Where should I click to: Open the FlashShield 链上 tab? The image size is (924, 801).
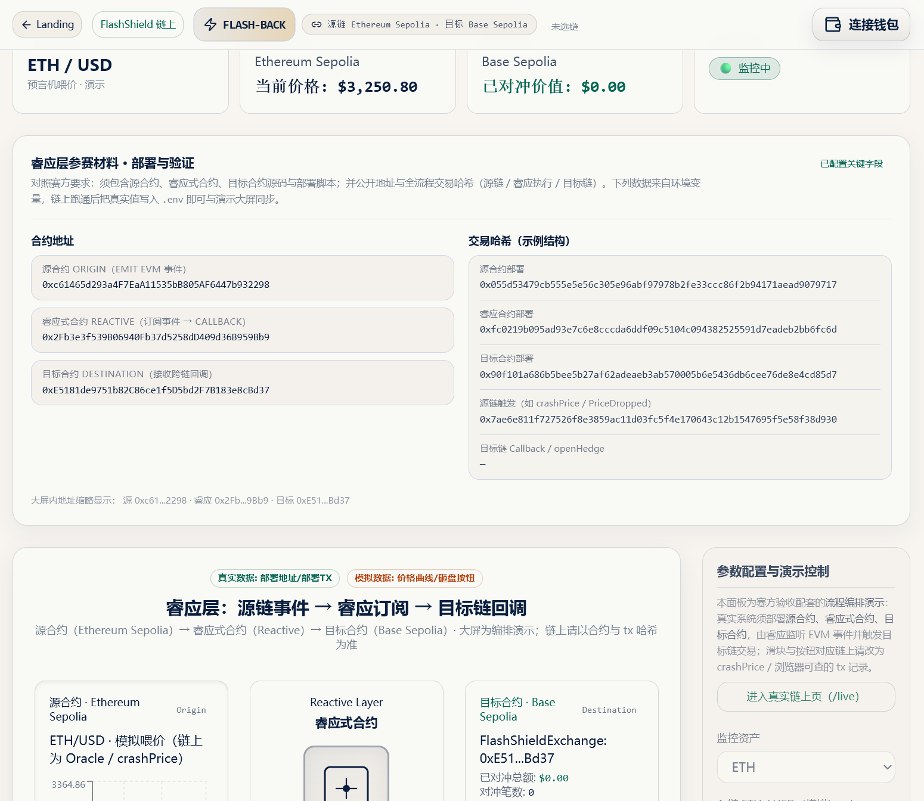coord(138,24)
